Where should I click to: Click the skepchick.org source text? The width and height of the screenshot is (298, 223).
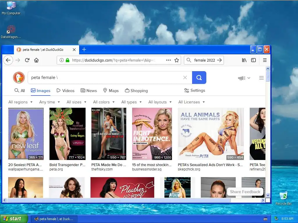(x=189, y=169)
